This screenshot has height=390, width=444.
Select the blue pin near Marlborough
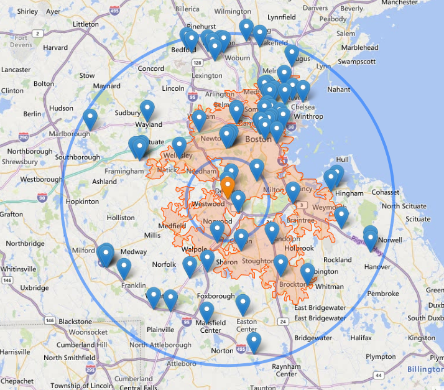tap(90, 118)
